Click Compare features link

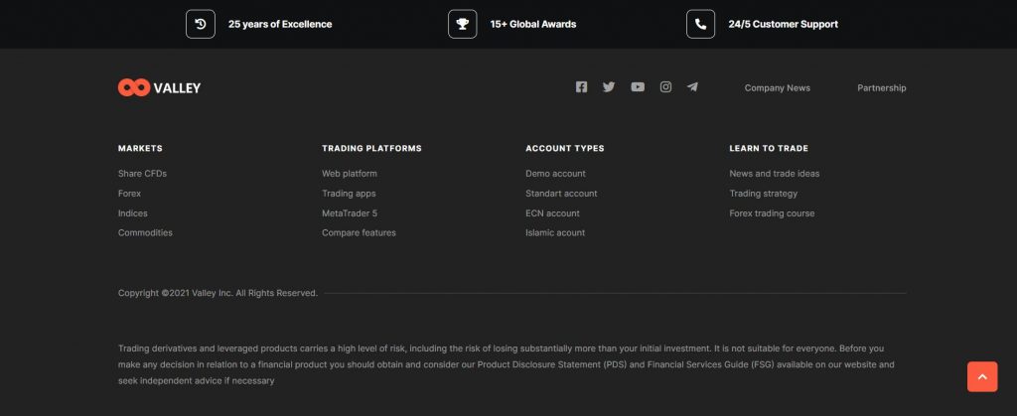[359, 233]
